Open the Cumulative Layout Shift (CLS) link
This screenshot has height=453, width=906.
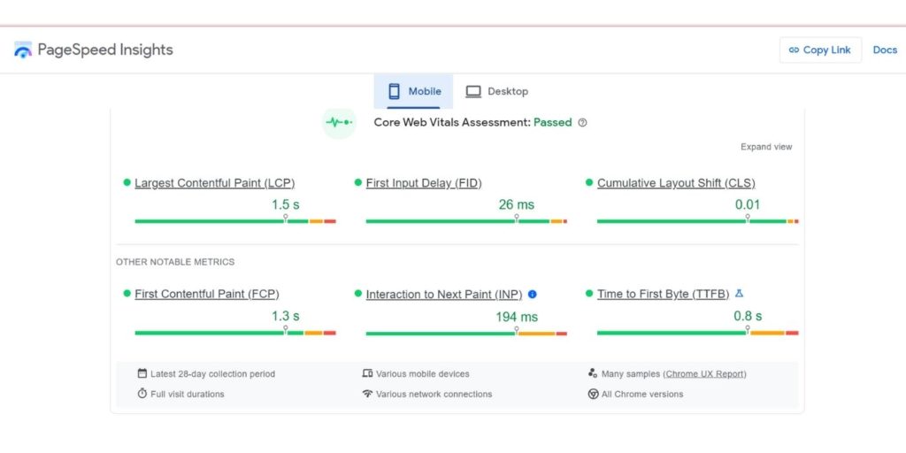point(676,183)
